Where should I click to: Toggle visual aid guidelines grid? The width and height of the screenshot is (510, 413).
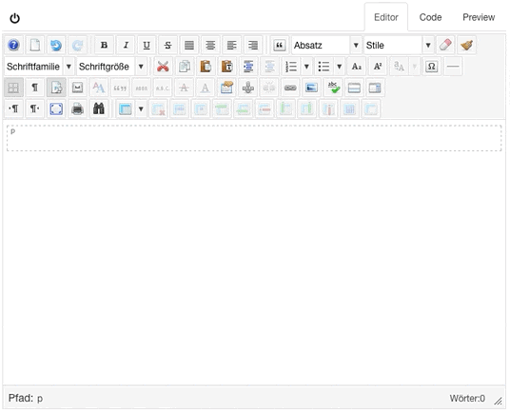coord(13,88)
